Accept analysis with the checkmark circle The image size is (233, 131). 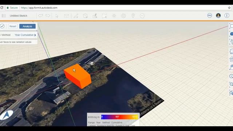(2, 26)
